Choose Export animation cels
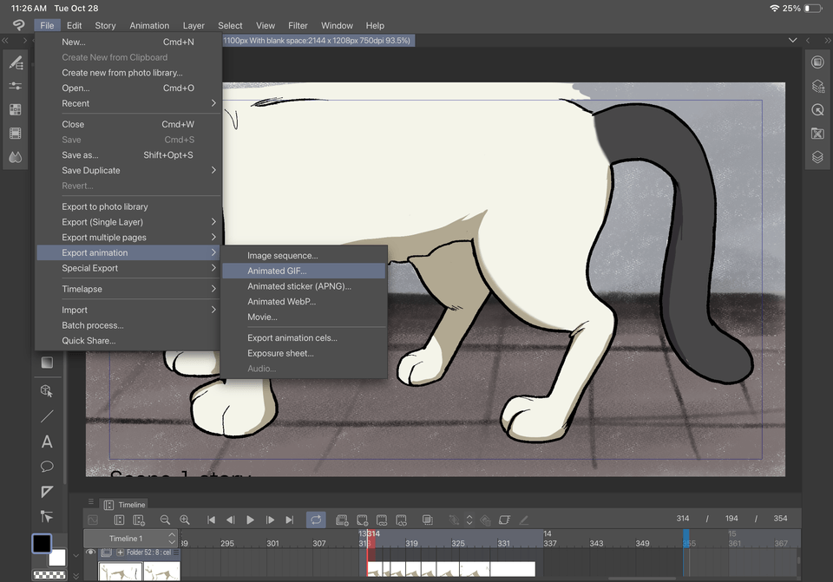 click(304, 337)
